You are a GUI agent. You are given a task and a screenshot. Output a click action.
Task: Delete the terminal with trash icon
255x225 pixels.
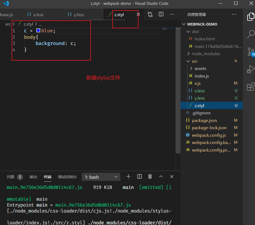click(150, 177)
